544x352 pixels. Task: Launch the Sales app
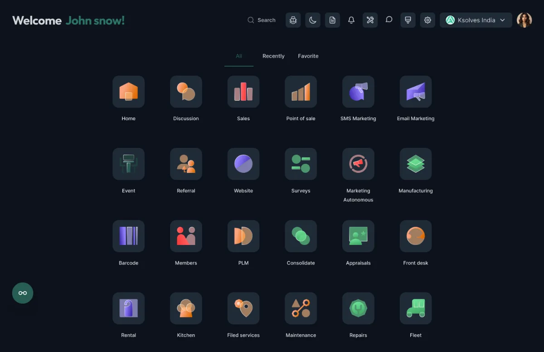point(243,92)
